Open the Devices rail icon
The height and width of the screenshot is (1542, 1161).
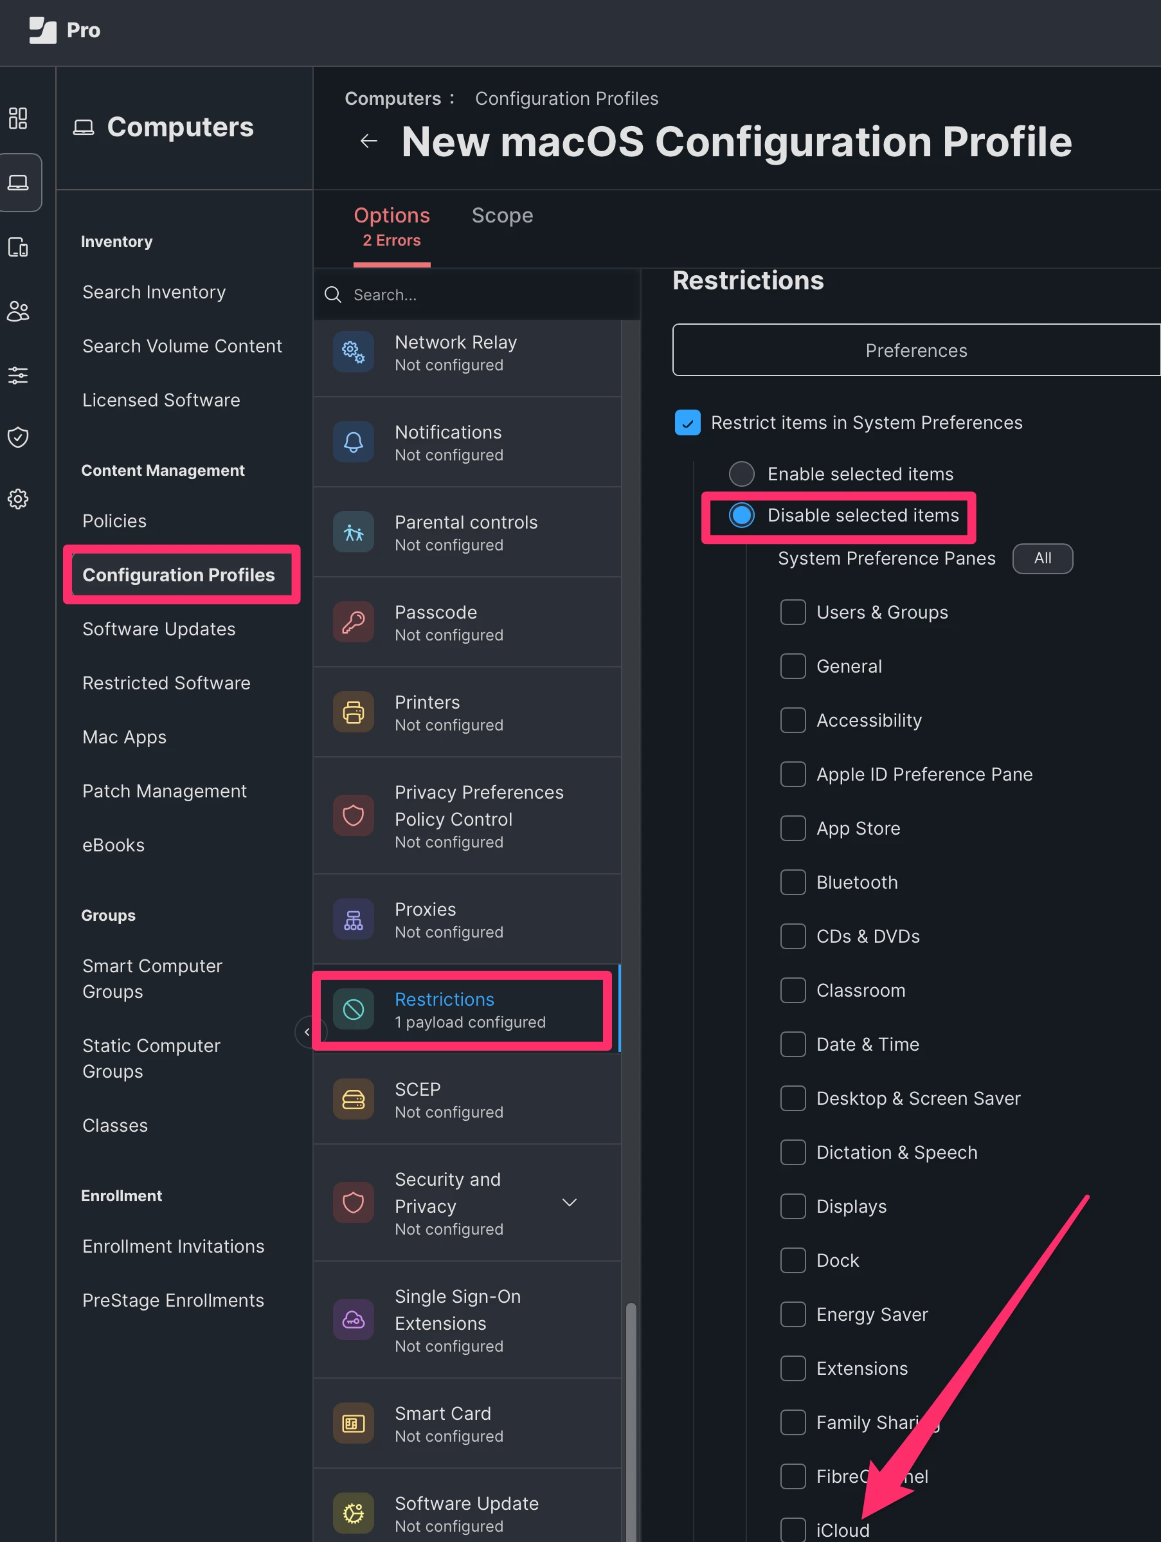[x=18, y=247]
